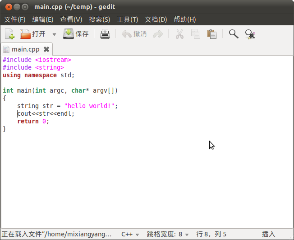Screen dimensions: 294x240
Task: Maximize the gedit window
Action: 25,7
